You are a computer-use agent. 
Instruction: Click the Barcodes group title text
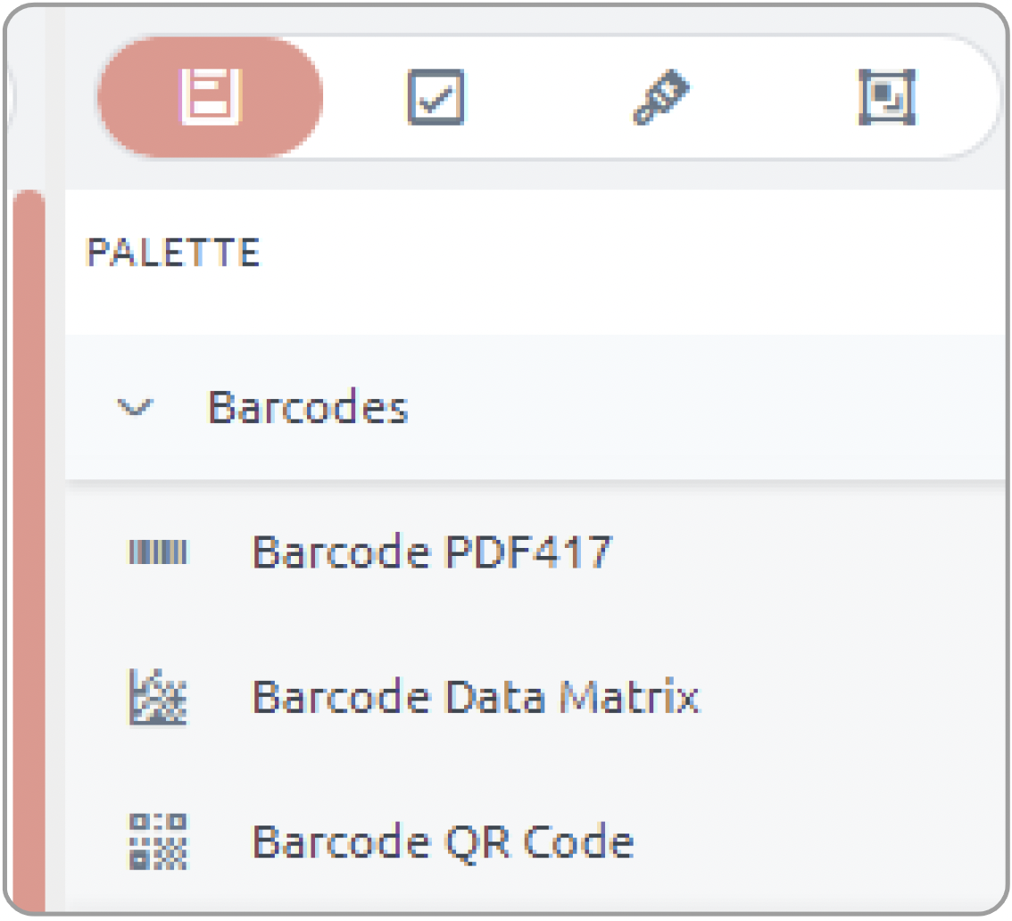[308, 407]
